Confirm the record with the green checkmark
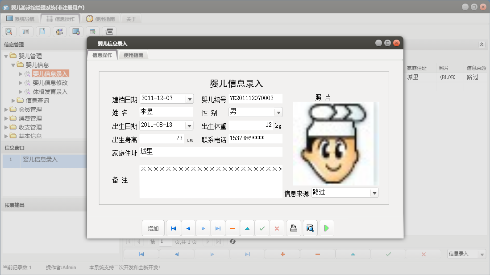 [x=262, y=228]
